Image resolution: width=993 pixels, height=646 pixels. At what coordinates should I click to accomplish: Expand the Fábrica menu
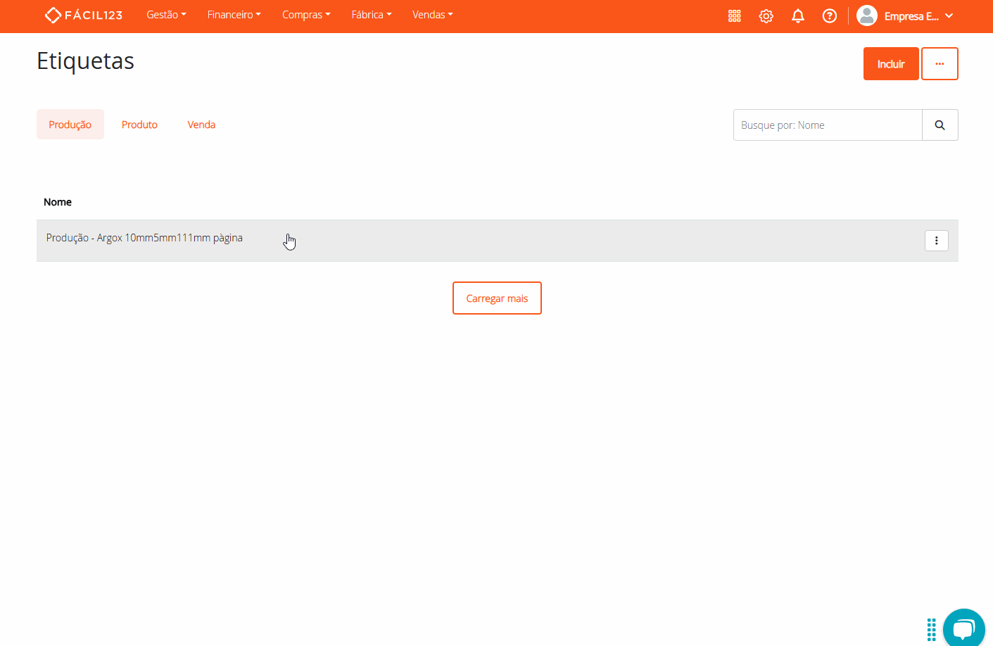point(371,15)
